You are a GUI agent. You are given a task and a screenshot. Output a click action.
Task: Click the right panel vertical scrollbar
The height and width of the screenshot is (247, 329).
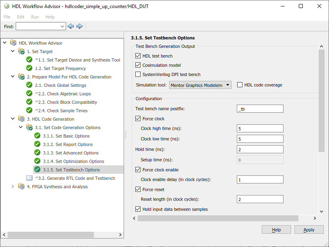321,101
